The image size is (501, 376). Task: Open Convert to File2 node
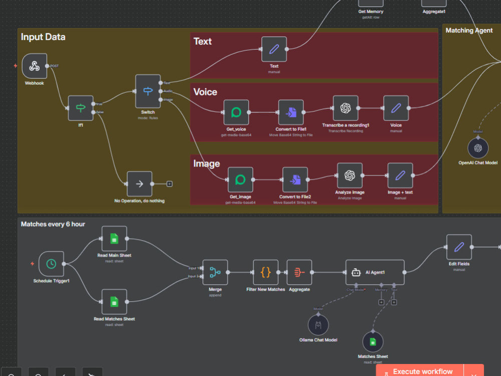click(295, 179)
